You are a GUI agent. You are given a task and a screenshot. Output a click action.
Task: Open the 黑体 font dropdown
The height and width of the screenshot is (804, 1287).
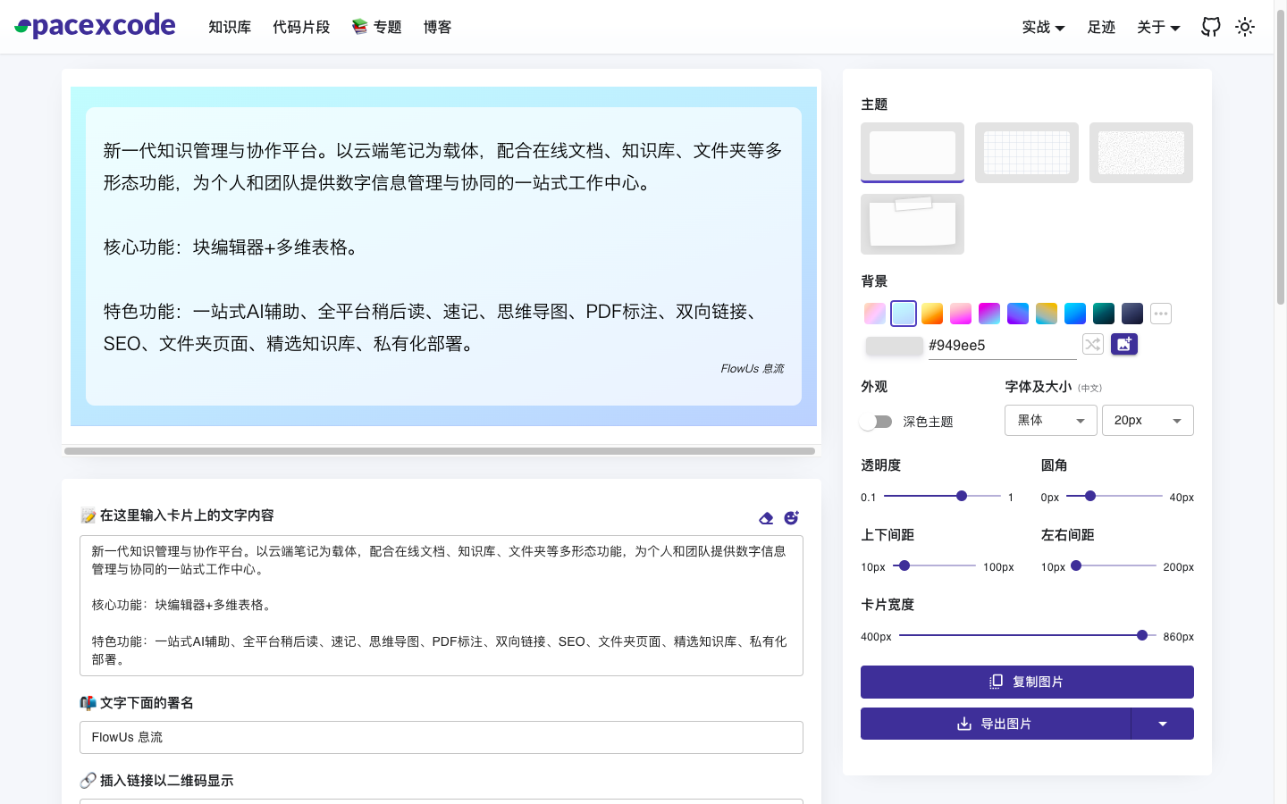[1050, 420]
